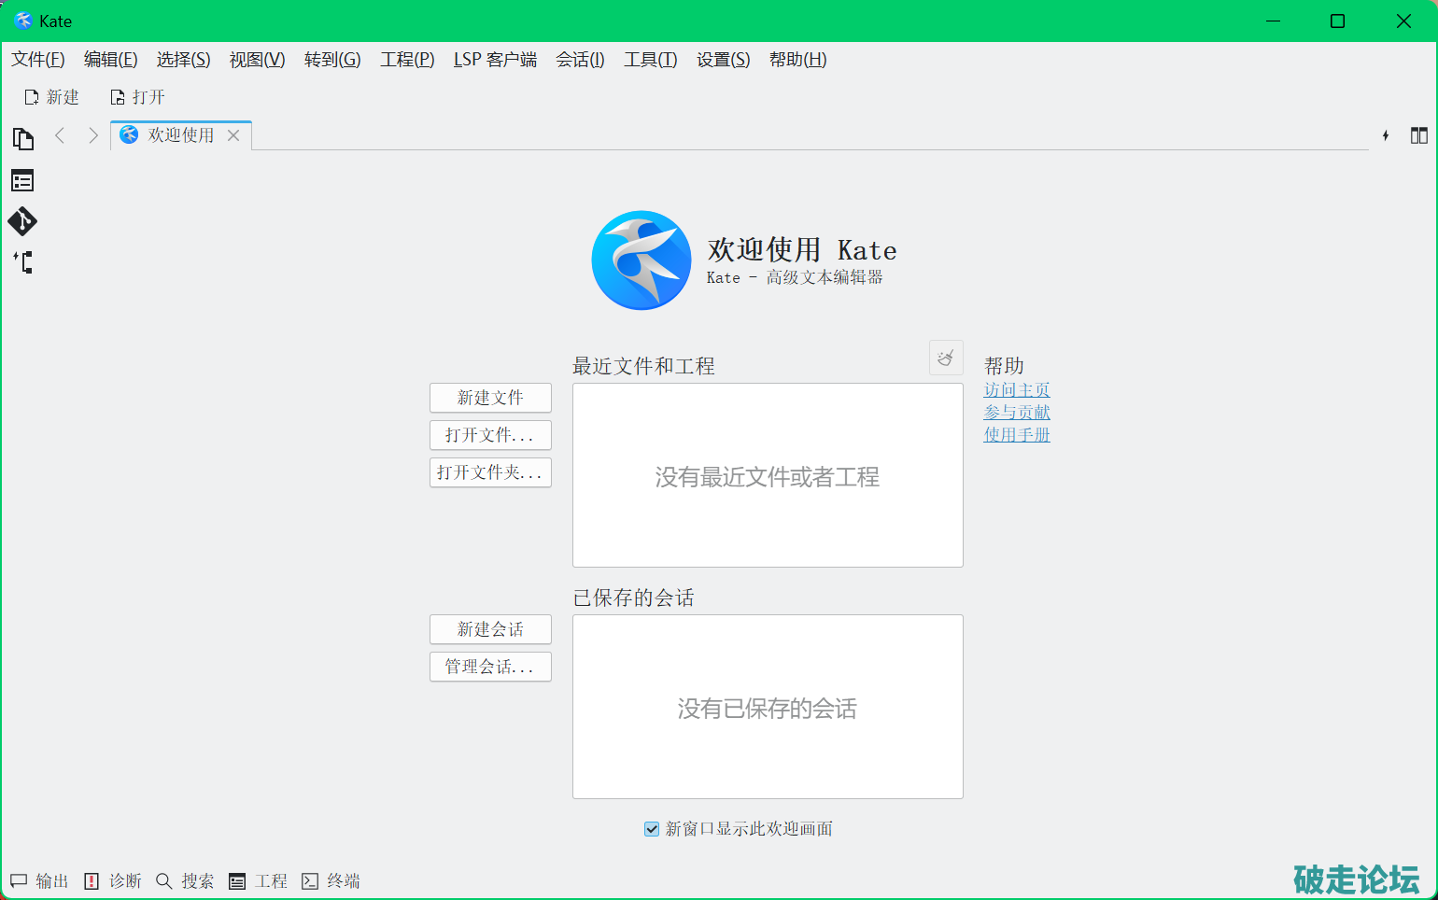1438x900 pixels.
Task: Click the 打开文件夹... button
Action: coord(490,472)
